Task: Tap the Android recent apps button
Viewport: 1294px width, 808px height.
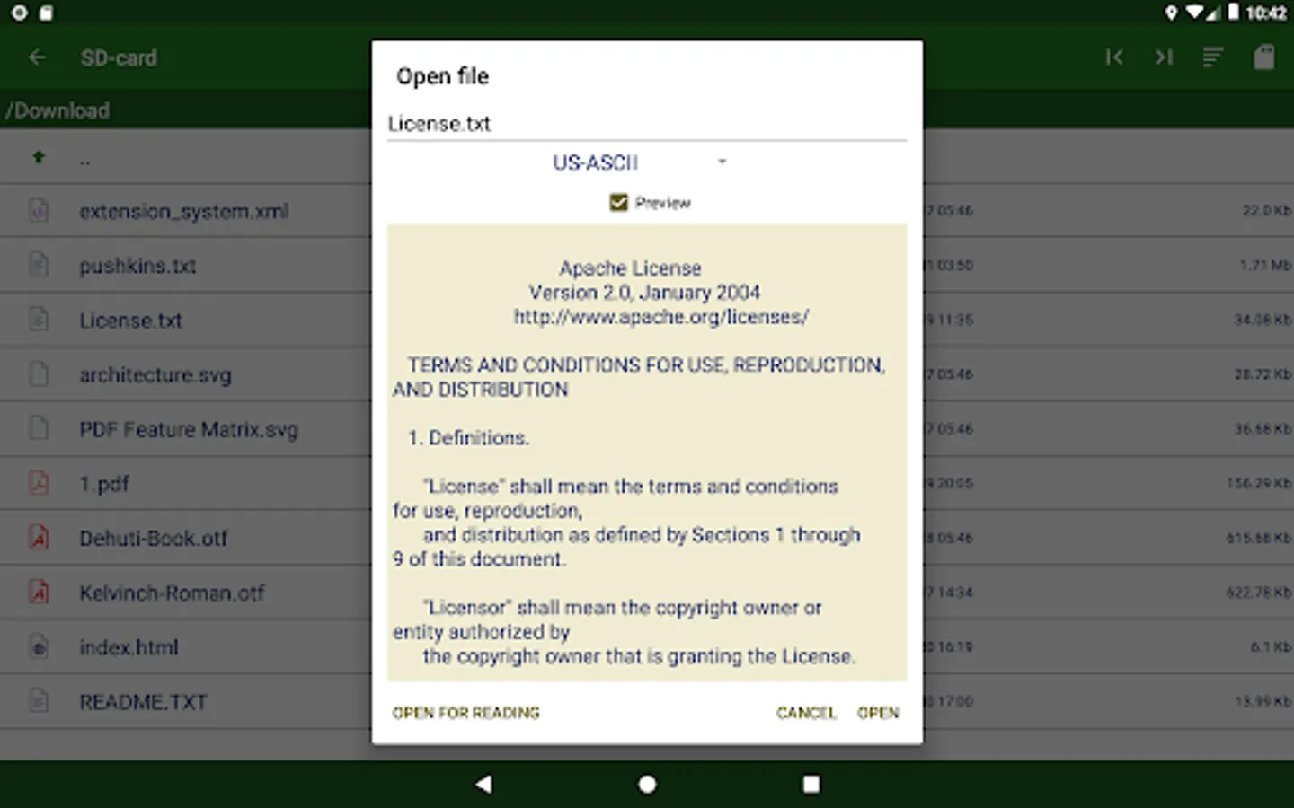Action: (x=811, y=784)
